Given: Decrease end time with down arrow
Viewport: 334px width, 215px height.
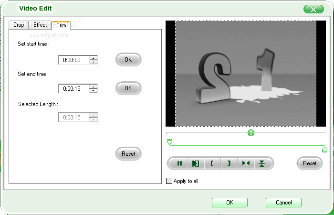Looking at the screenshot, I should (x=94, y=90).
